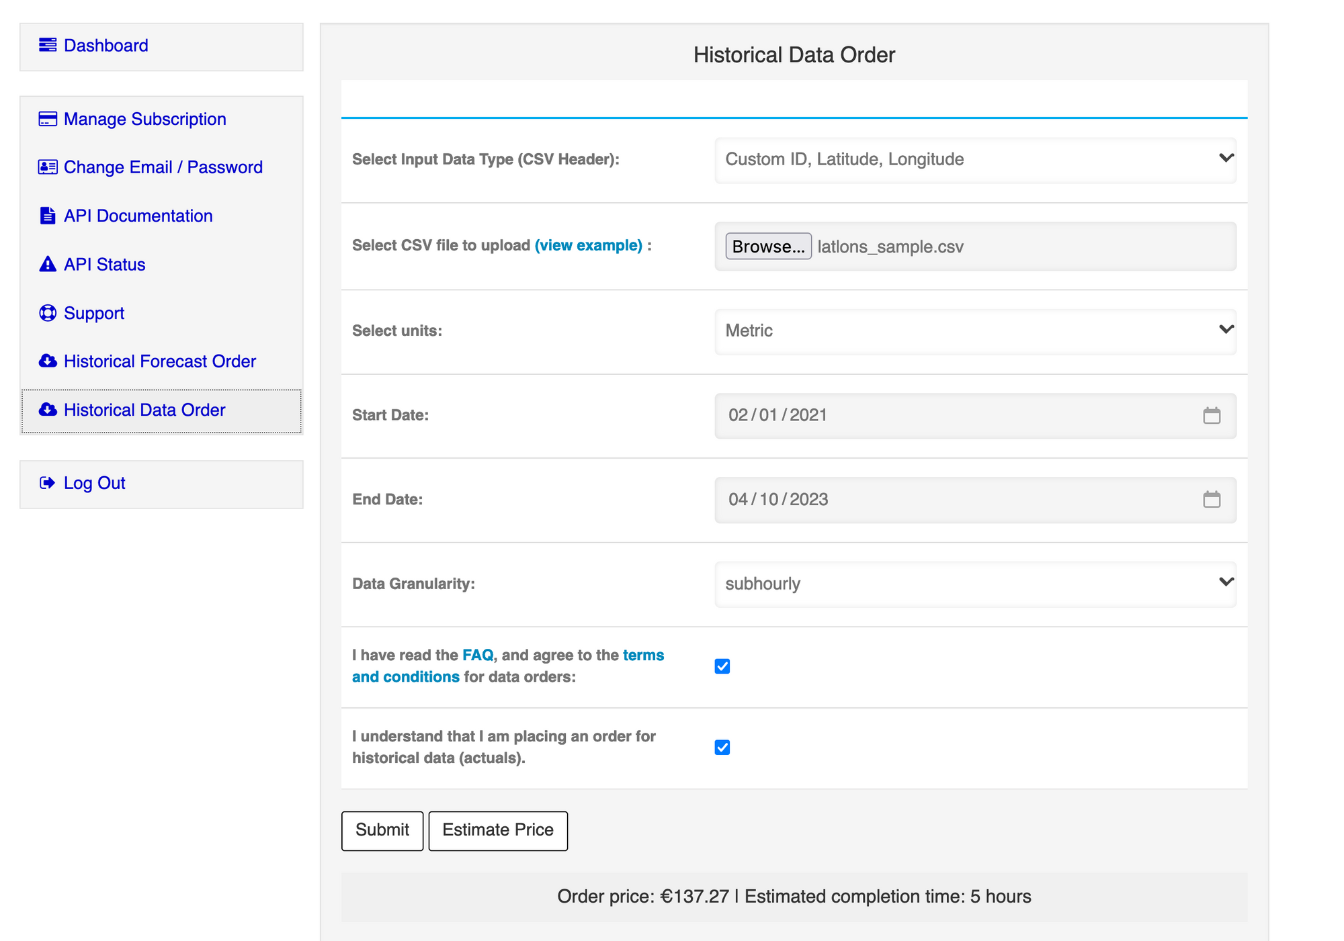This screenshot has width=1344, height=941.
Task: Click the Dashboard server icon
Action: (48, 45)
